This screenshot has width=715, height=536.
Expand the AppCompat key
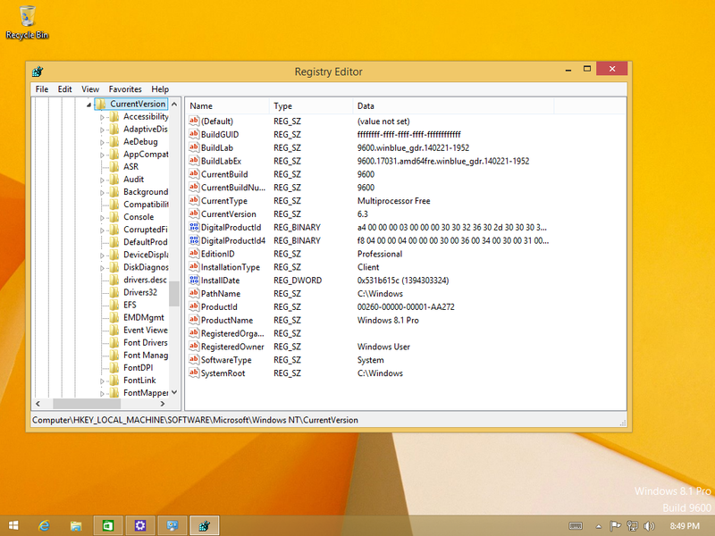(102, 155)
